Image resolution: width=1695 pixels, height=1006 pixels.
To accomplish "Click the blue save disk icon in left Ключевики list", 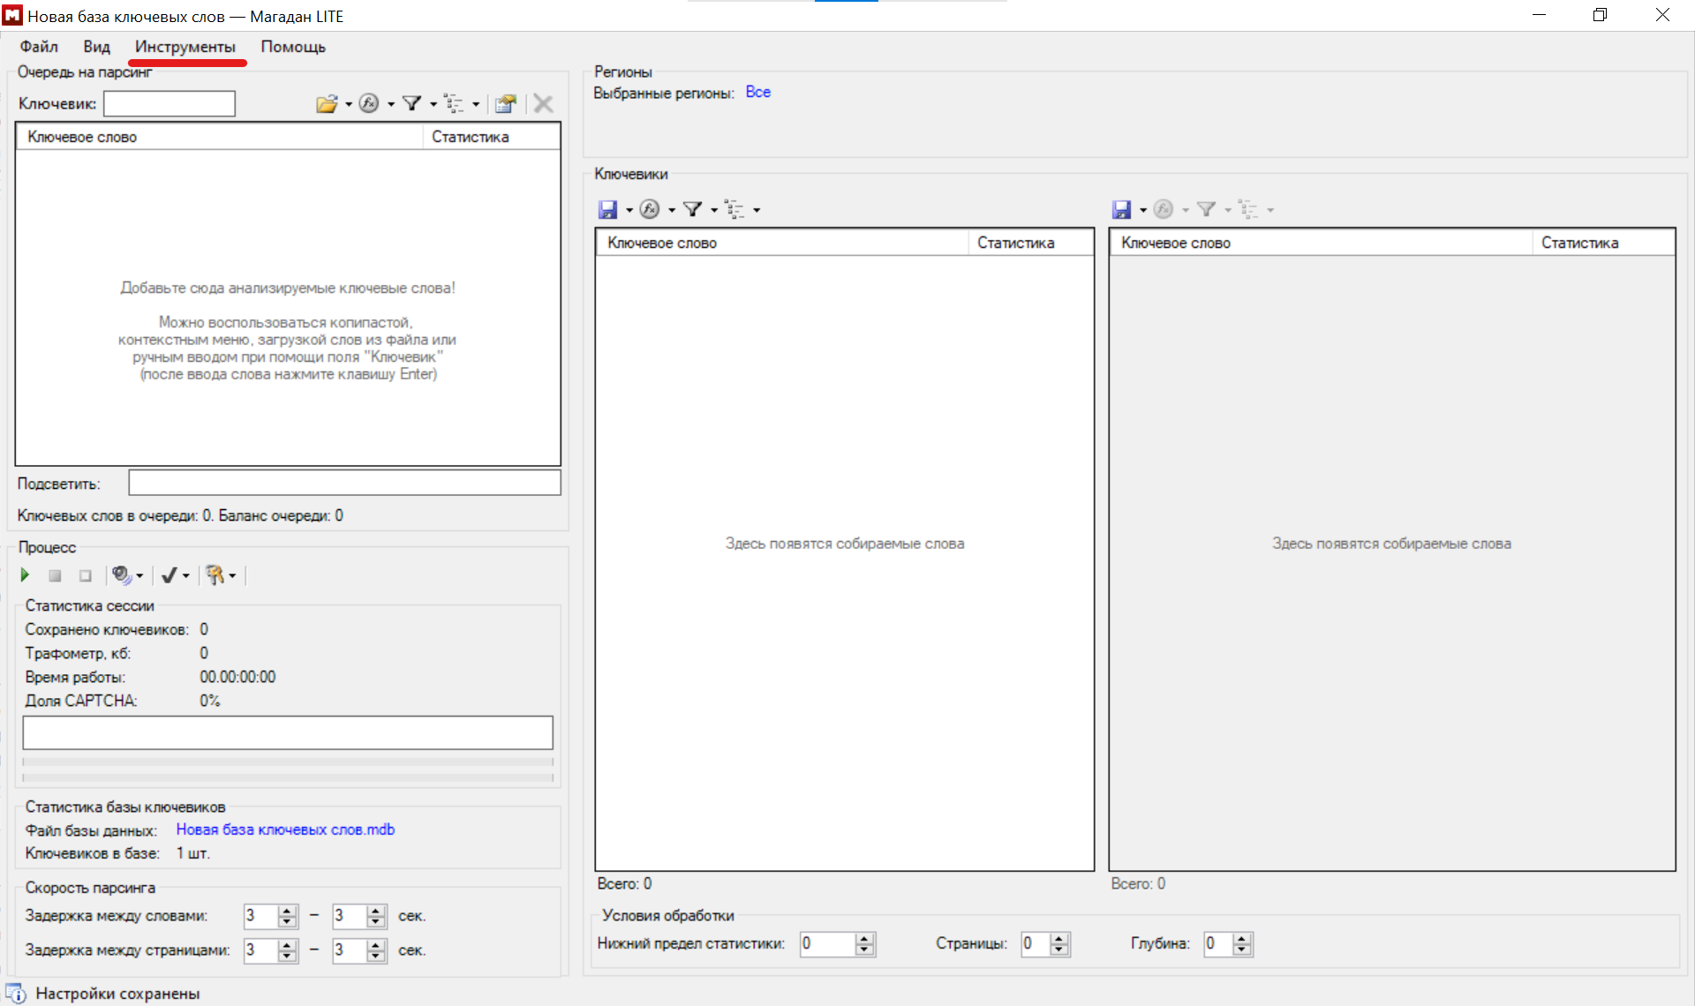I will tap(607, 209).
